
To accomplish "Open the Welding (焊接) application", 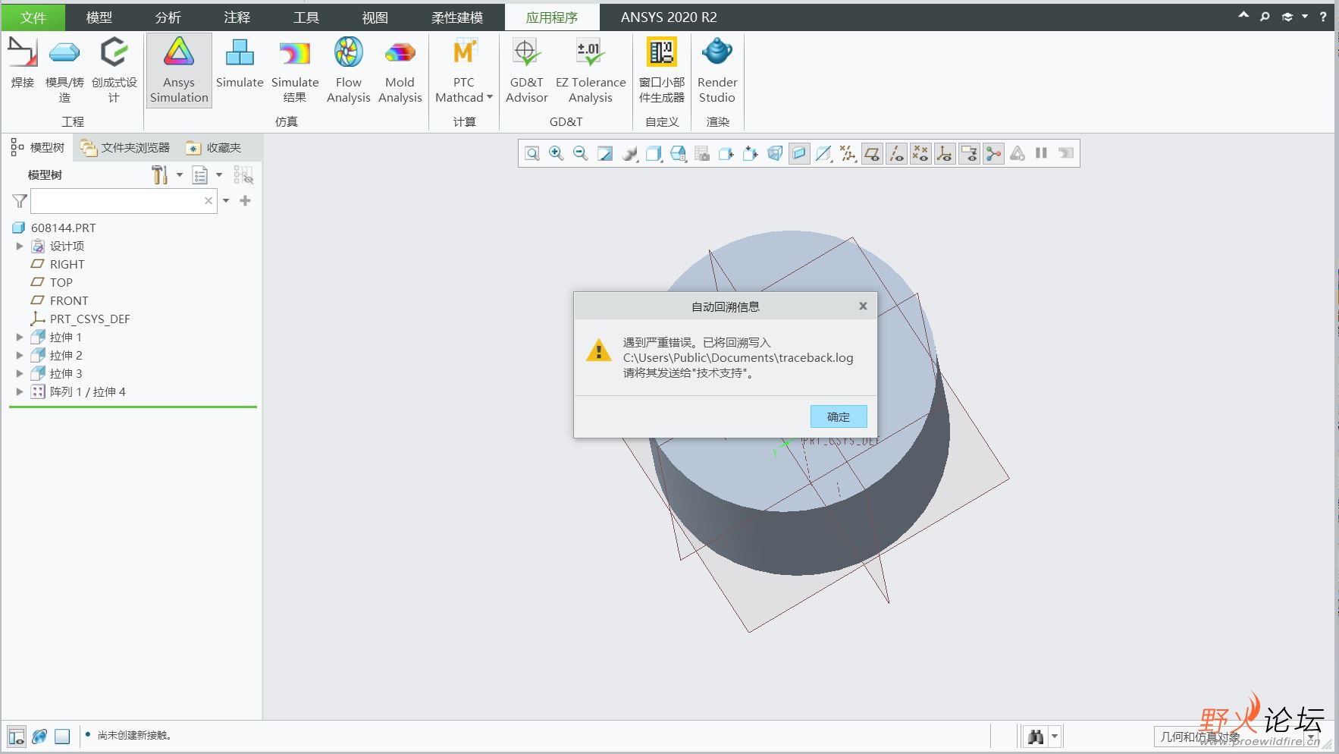I will click(x=22, y=63).
